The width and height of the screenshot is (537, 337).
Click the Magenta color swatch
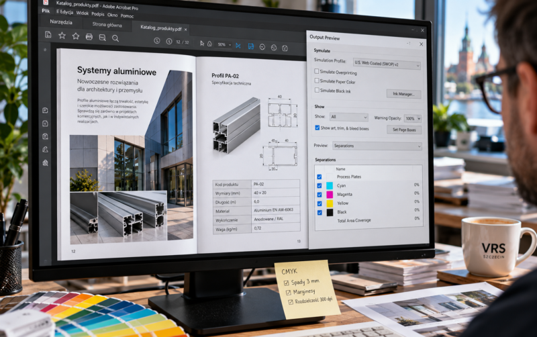[x=330, y=195]
